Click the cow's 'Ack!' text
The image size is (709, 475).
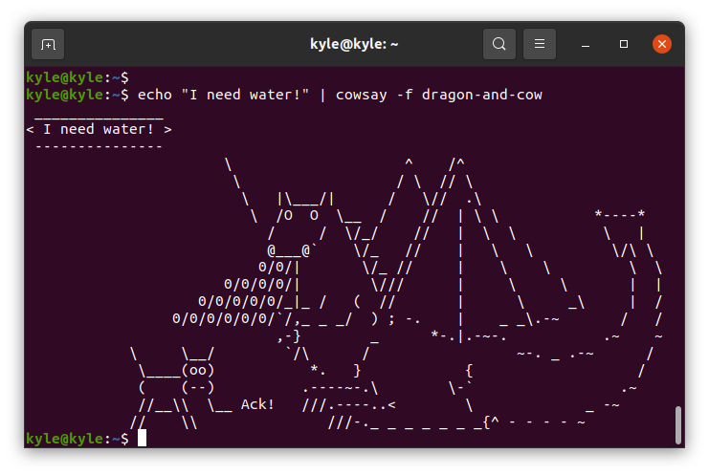(x=257, y=404)
